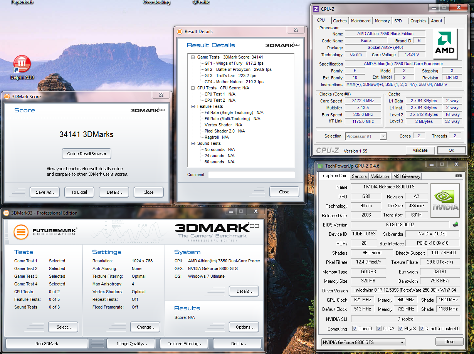
Task: Click Details... in the 3DMark Score window
Action: point(114,192)
